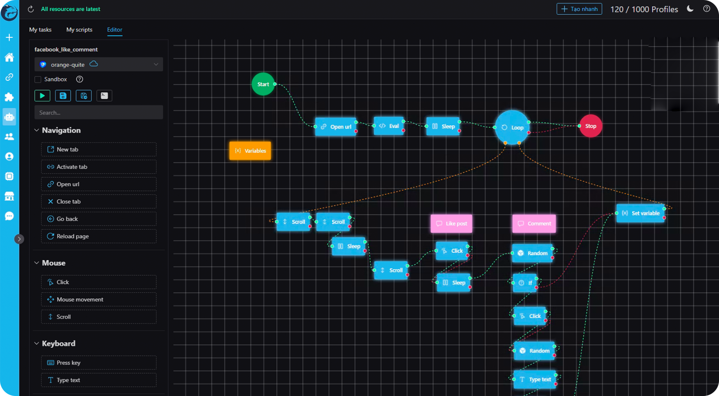Click the Tạo nhanh button
The height and width of the screenshot is (396, 719).
pos(579,9)
